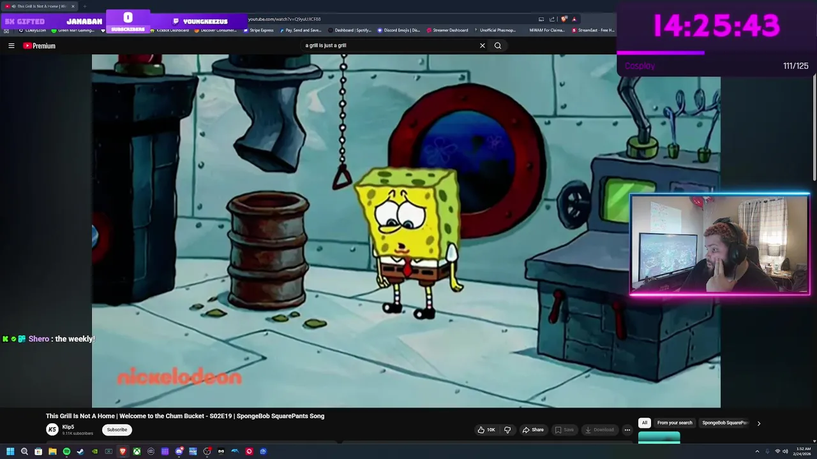817x459 pixels.
Task: Pause the SpongeBob video in the player
Action: 406,231
